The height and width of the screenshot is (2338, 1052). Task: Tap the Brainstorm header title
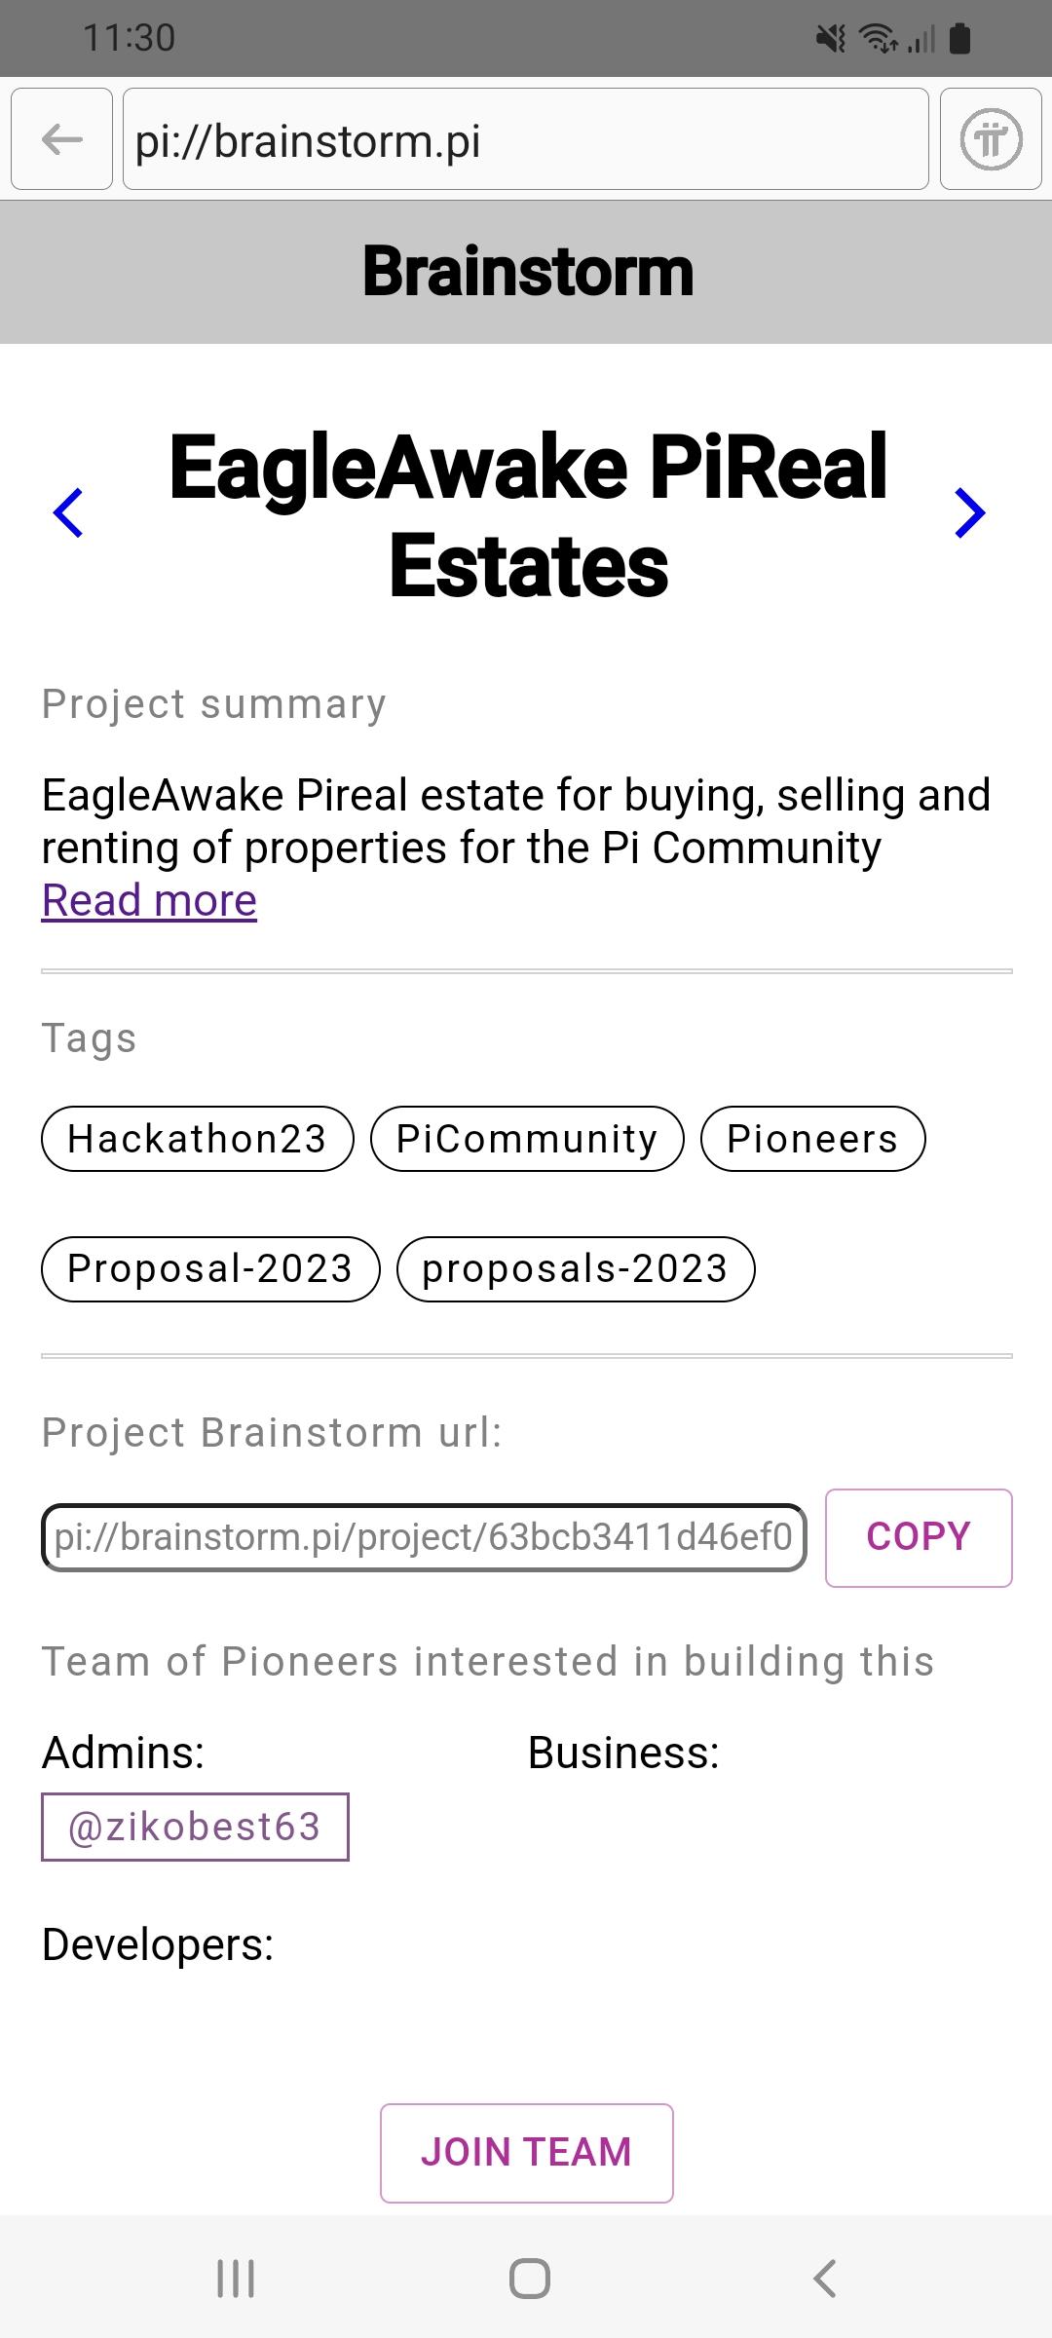click(527, 272)
